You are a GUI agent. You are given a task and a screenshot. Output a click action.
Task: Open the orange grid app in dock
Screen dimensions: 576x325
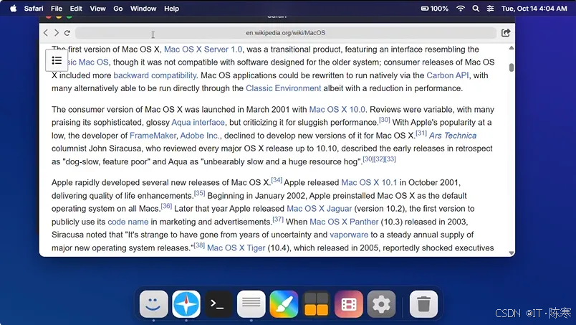pos(316,304)
